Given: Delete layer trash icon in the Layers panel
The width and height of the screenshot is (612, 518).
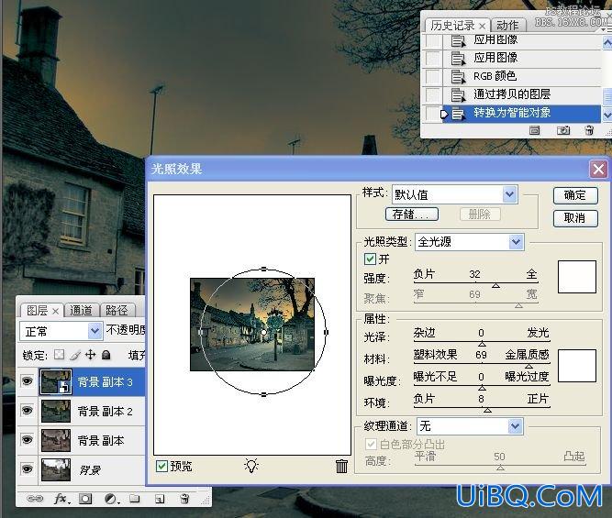Looking at the screenshot, I should click(x=184, y=498).
